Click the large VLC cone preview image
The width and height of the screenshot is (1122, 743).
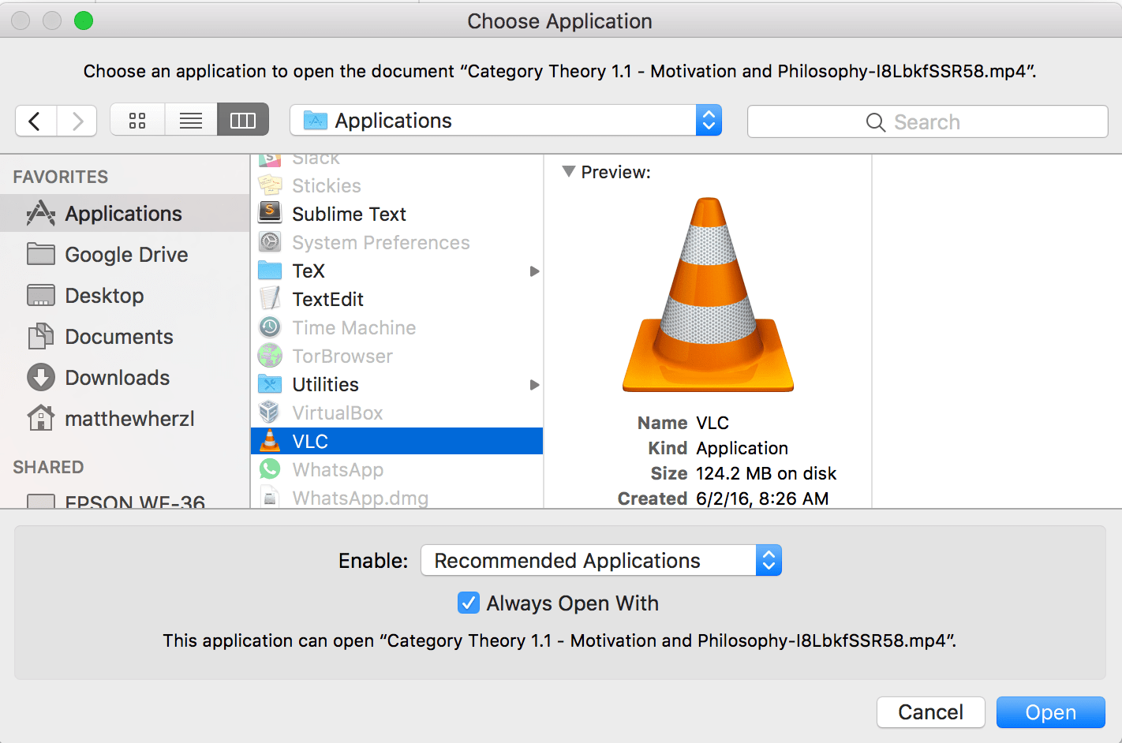coord(708,294)
